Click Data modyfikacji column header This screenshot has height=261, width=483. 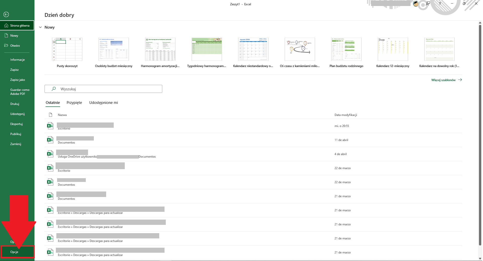[346, 115]
